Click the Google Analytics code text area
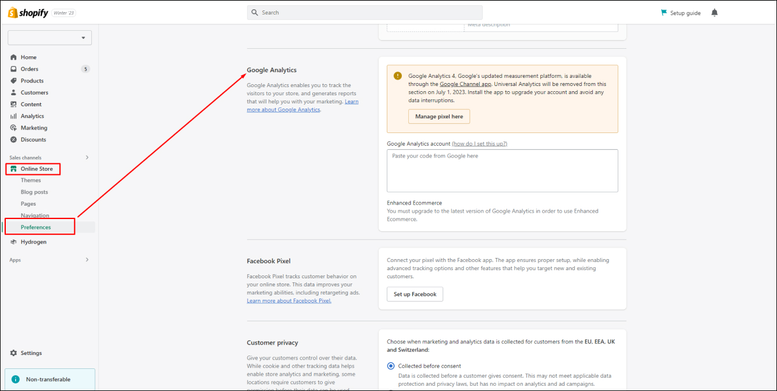Viewport: 777px width, 391px height. click(502, 171)
